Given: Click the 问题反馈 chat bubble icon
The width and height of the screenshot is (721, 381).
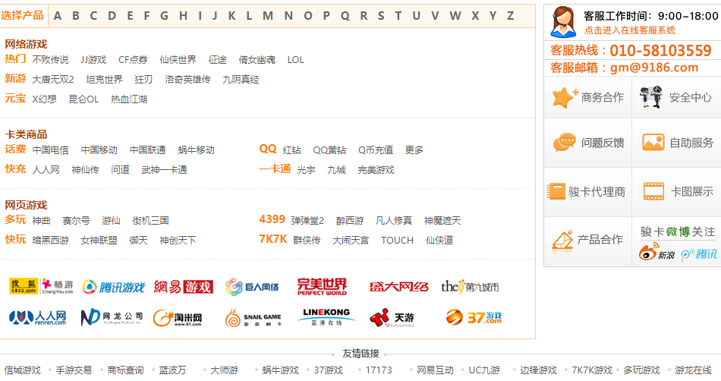Looking at the screenshot, I should point(564,143).
